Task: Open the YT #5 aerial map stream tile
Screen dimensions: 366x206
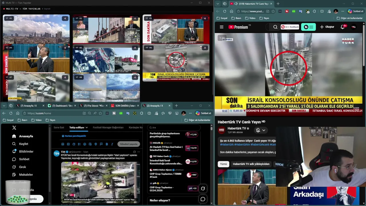Action: (x=106, y=58)
